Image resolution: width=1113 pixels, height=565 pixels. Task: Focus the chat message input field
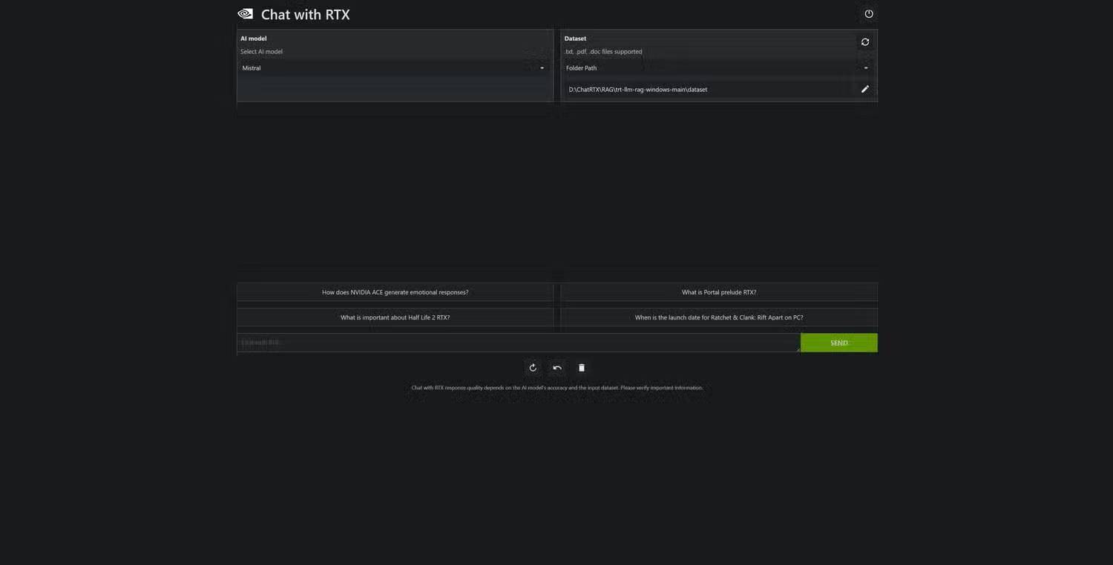[x=519, y=343]
